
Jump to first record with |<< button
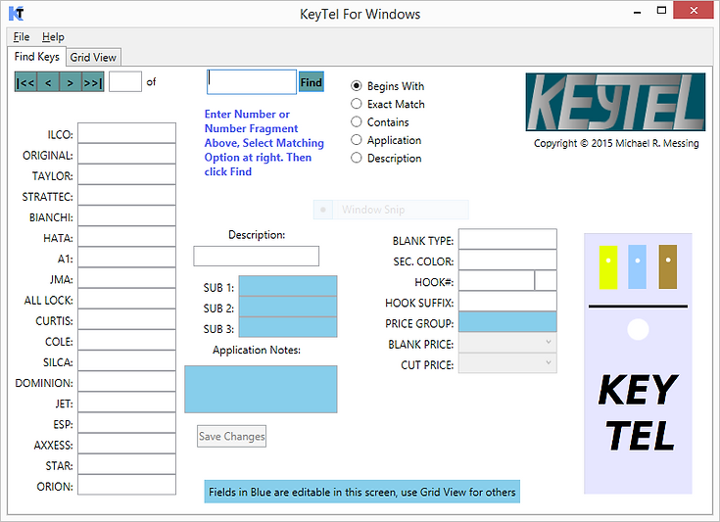[x=25, y=82]
